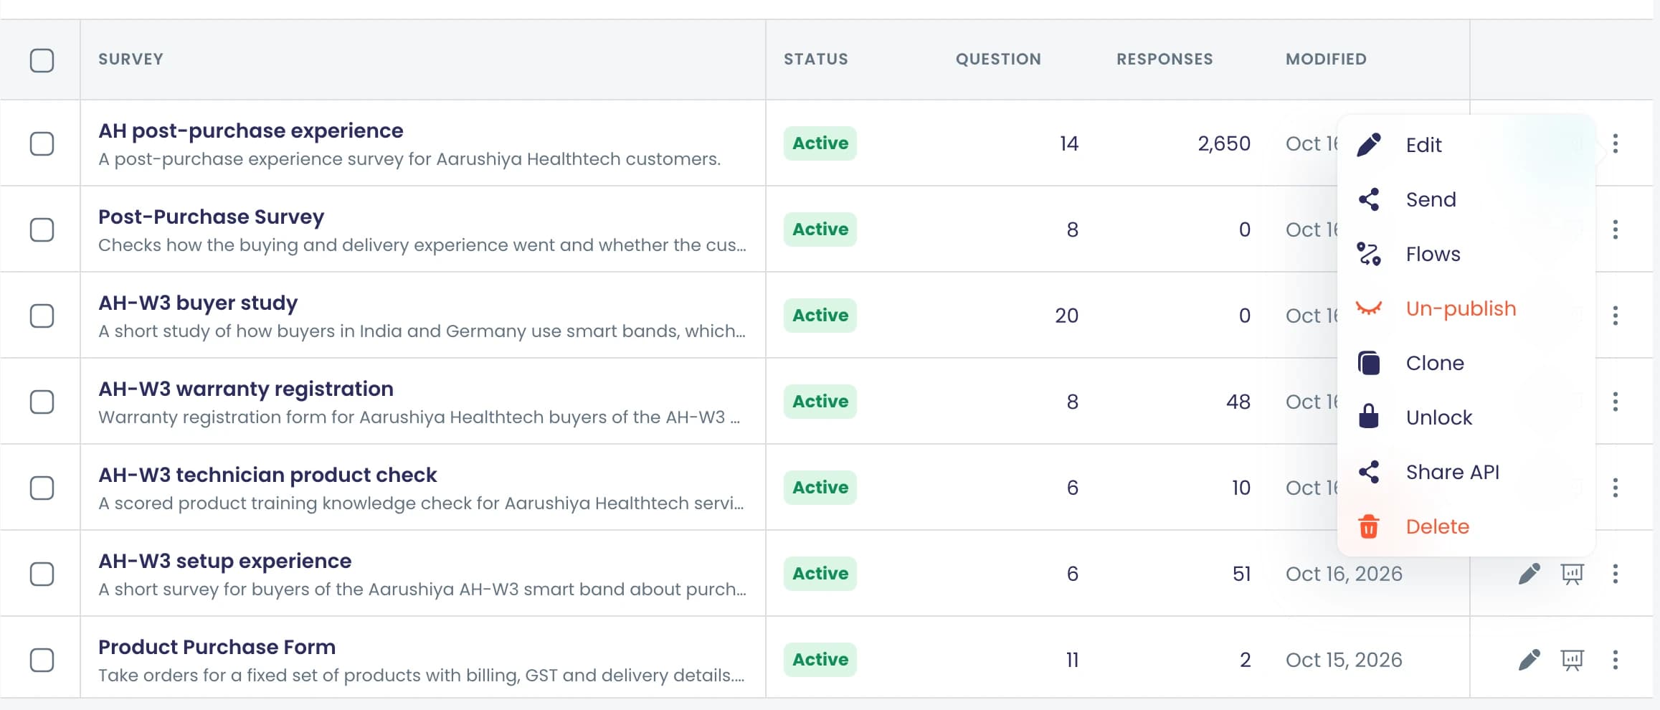
Task: Select AH-W3 technician product check checkbox
Action: click(42, 488)
